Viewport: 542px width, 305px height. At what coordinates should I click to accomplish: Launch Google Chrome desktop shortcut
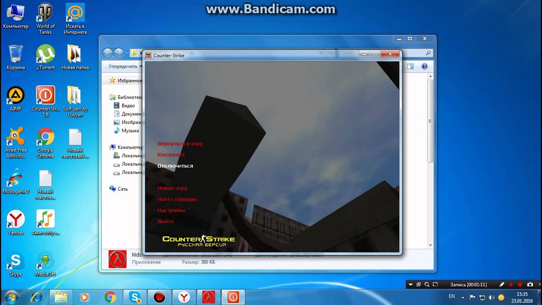45,143
